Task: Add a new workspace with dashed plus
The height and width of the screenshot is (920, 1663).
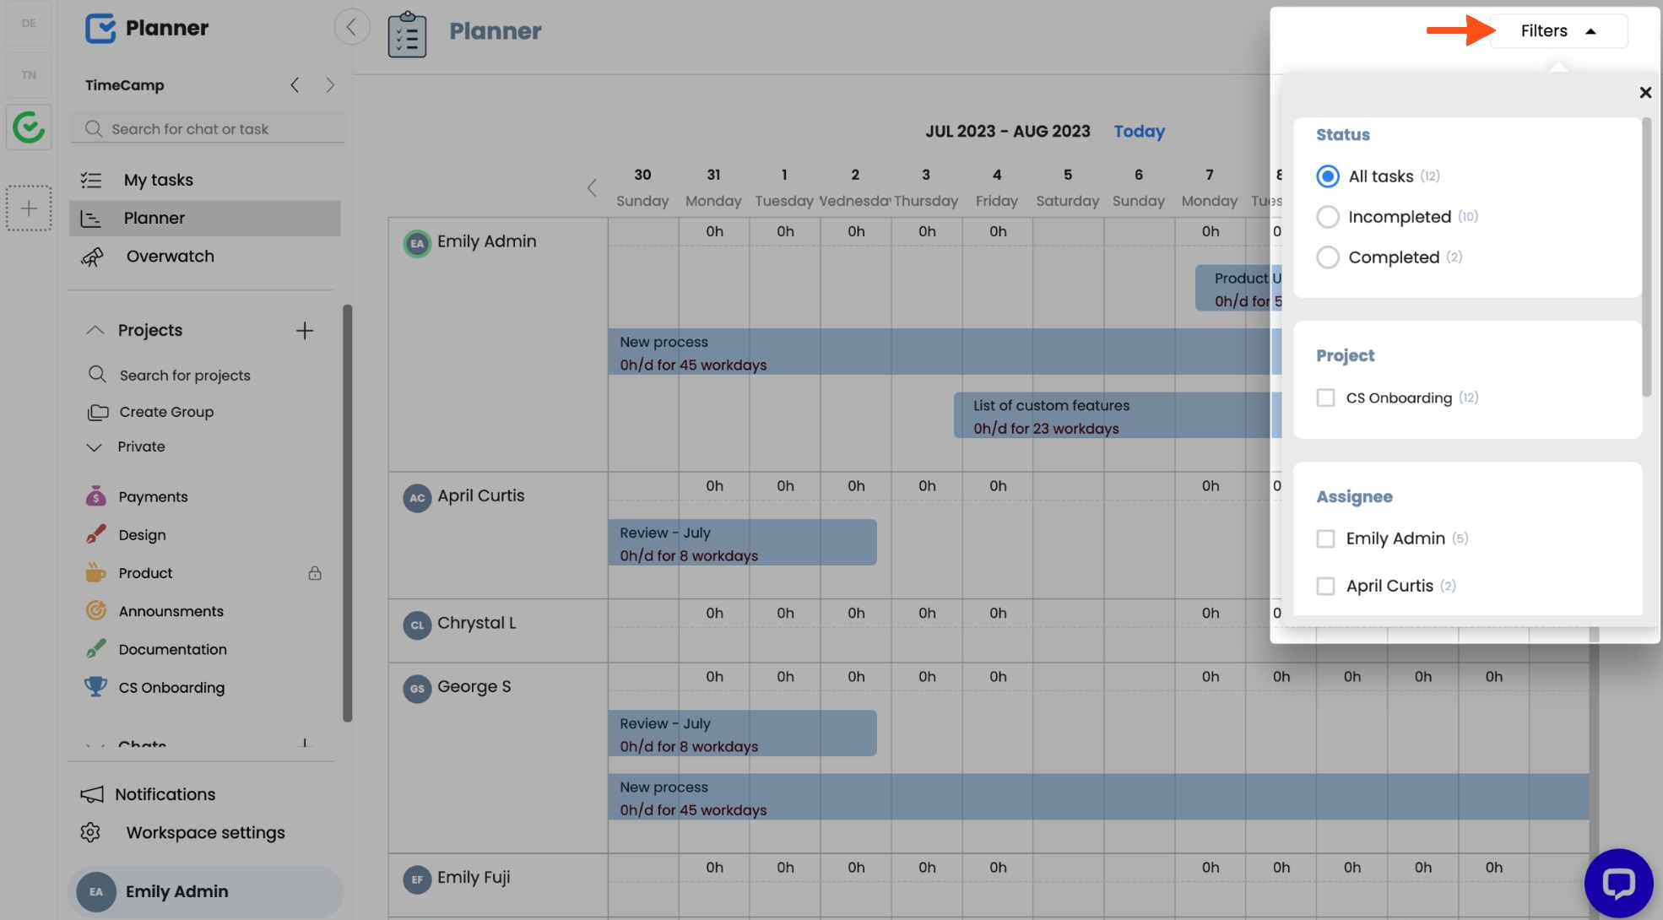Action: click(29, 208)
